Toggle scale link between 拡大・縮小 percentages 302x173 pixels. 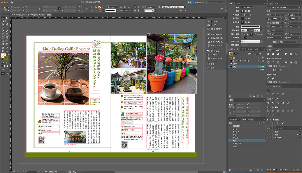tap(252, 34)
